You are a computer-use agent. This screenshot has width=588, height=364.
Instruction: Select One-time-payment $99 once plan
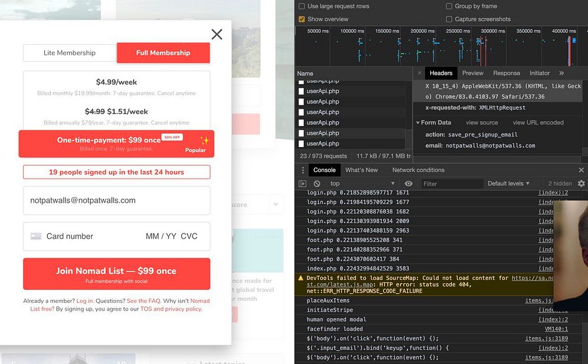[116, 143]
